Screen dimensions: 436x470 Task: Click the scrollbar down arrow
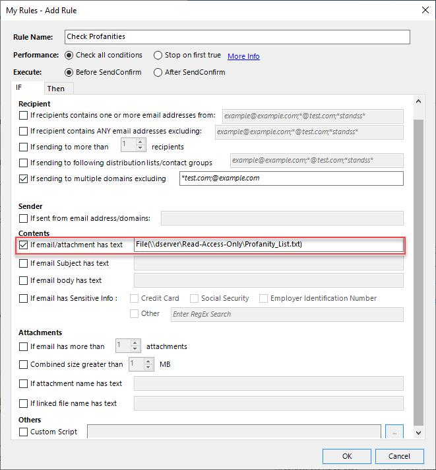coord(418,433)
